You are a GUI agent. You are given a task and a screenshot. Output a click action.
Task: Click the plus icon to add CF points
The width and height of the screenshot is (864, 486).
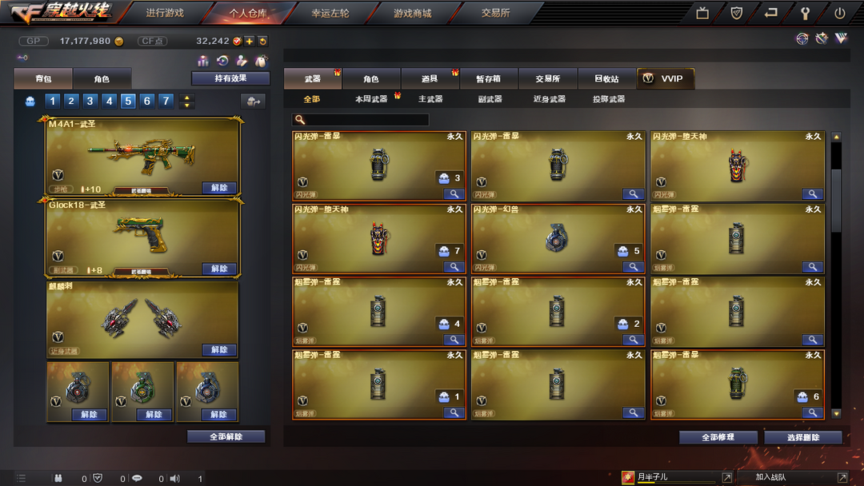click(x=250, y=42)
